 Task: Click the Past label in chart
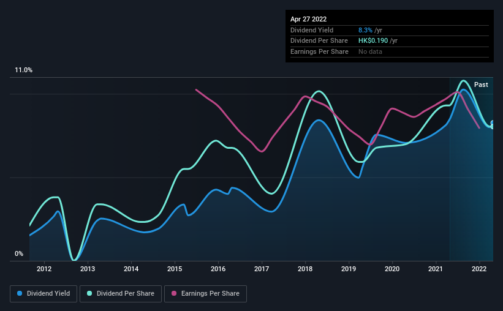[x=481, y=84]
